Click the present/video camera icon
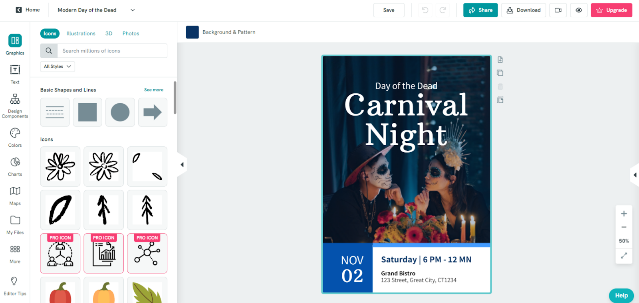This screenshot has width=639, height=303. click(x=558, y=10)
